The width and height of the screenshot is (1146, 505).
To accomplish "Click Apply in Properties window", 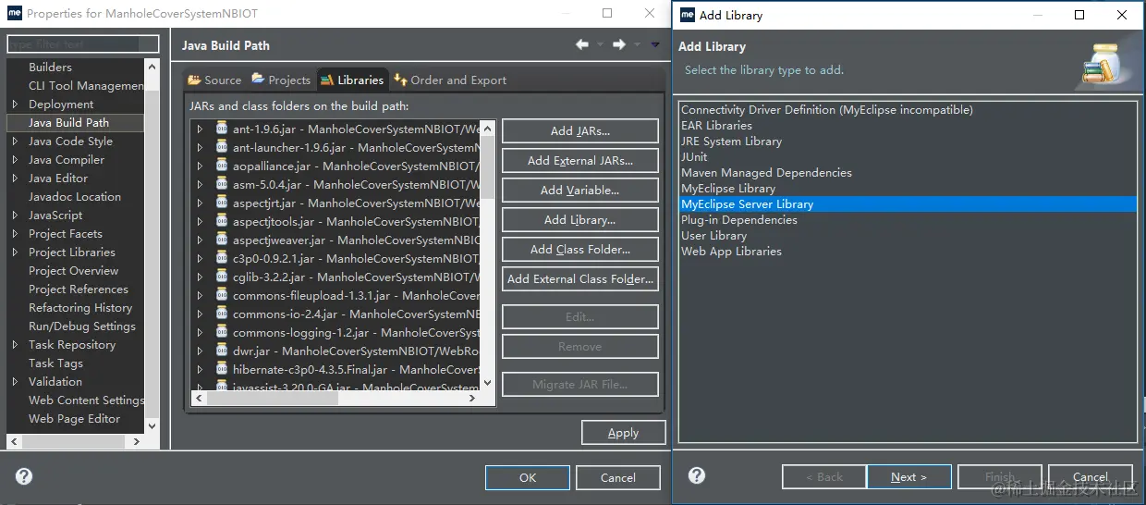I will click(623, 433).
